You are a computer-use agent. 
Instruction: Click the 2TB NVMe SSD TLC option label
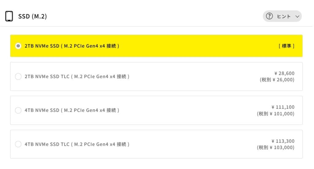click(x=77, y=76)
